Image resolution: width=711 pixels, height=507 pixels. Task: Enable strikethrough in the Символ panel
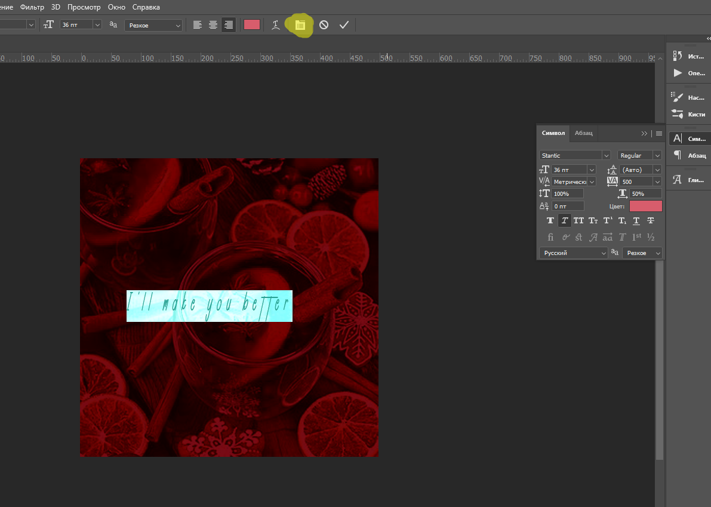[x=651, y=221]
